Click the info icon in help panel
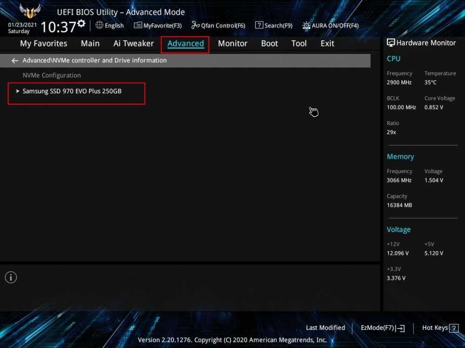The width and height of the screenshot is (465, 348). [11, 277]
